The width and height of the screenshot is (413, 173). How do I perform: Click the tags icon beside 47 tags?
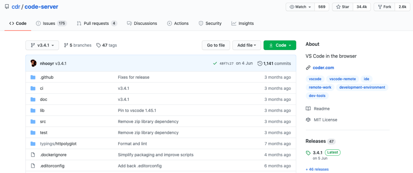[x=99, y=45]
